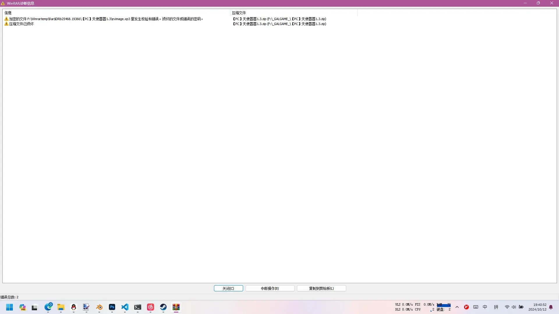Image resolution: width=559 pixels, height=314 pixels.
Task: Open Terminal from the taskbar
Action: coord(138,307)
